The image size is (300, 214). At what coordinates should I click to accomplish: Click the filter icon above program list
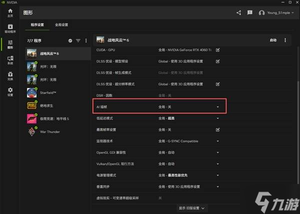(x=78, y=40)
